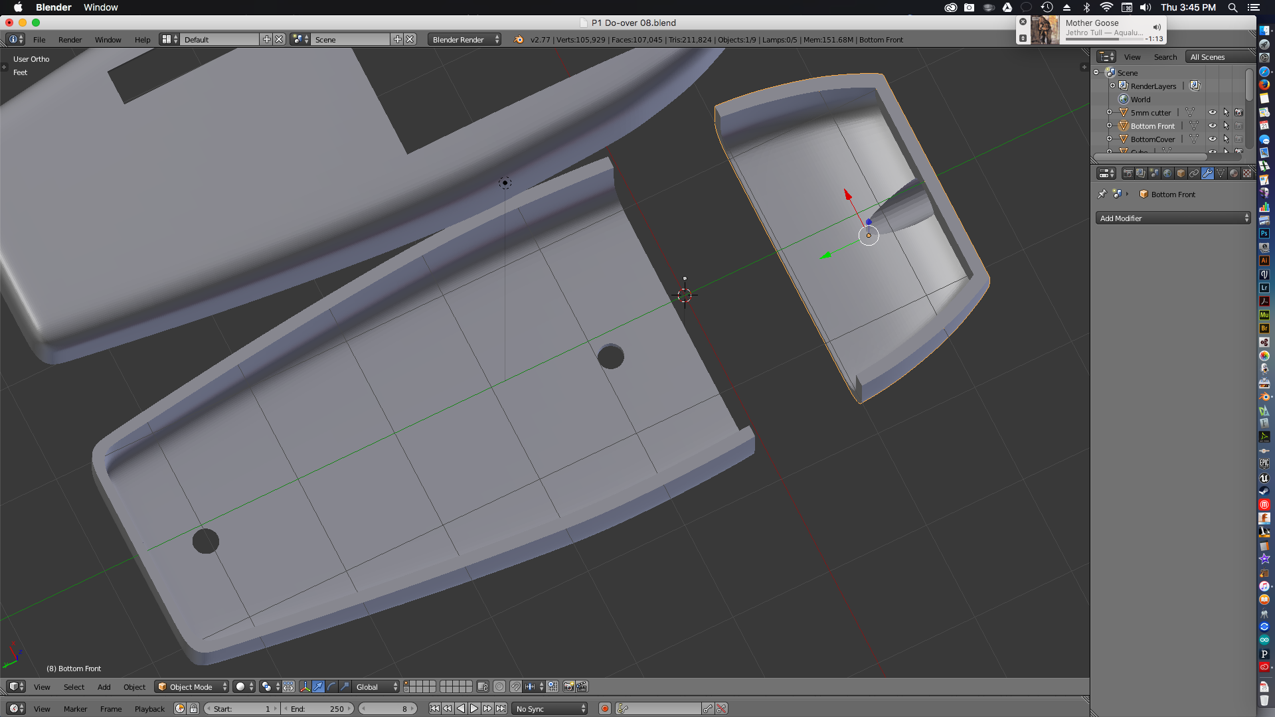1275x717 pixels.
Task: Expand the RenderLayers tree item
Action: coord(1112,86)
